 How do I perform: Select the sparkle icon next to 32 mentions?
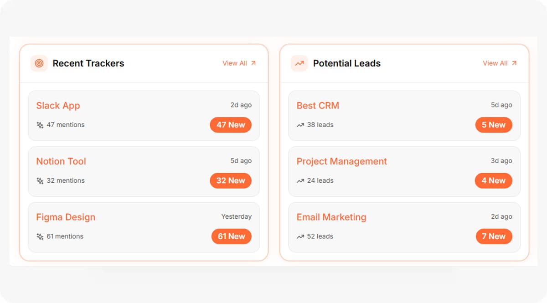(x=40, y=180)
